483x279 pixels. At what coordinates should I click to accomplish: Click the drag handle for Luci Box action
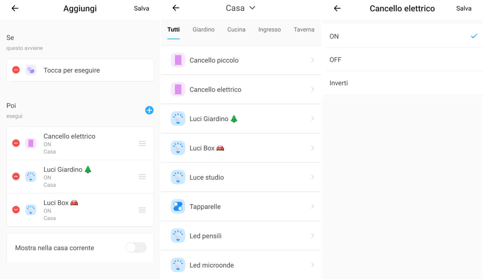coord(142,210)
